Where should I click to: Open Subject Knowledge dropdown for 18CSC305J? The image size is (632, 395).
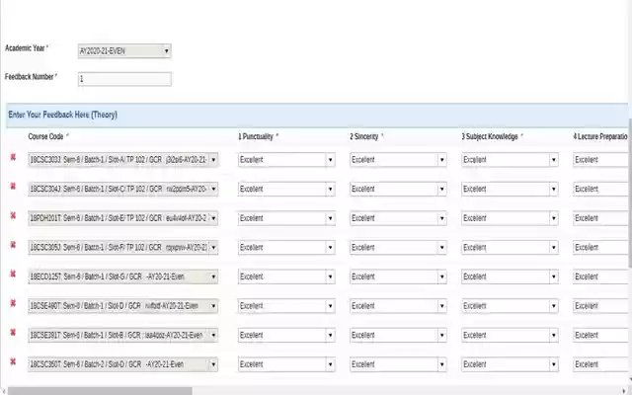(x=510, y=248)
